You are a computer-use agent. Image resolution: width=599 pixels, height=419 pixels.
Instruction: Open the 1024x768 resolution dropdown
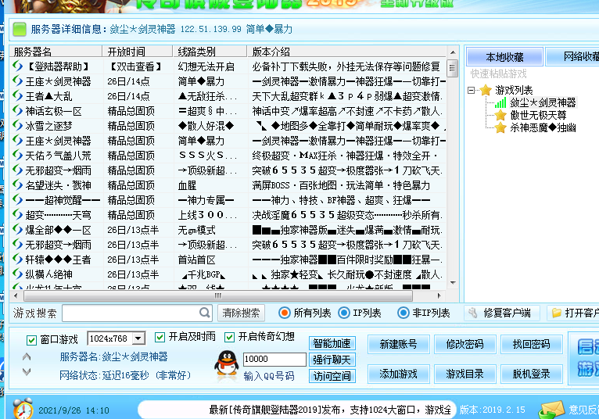tap(138, 338)
